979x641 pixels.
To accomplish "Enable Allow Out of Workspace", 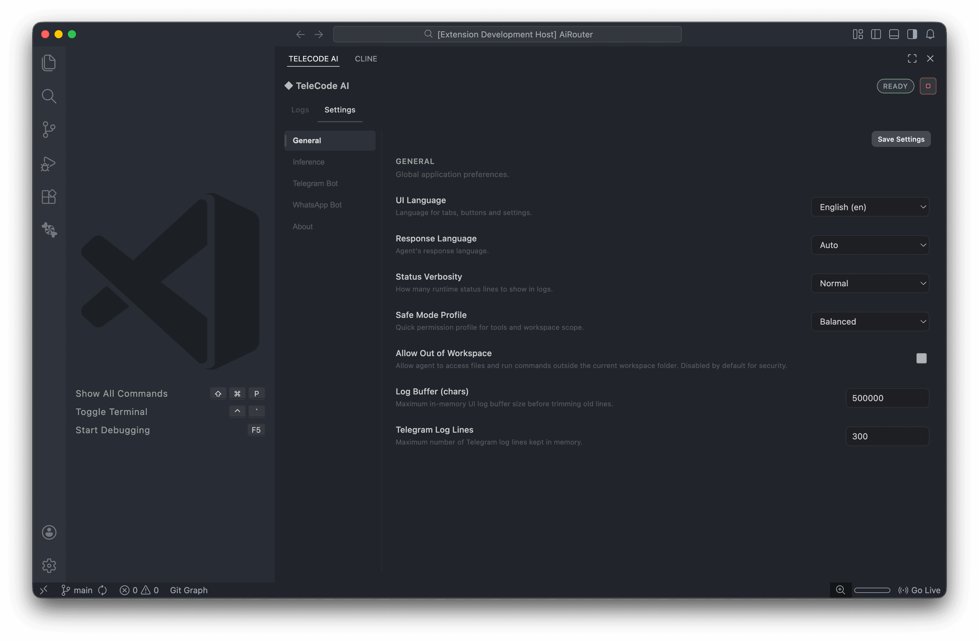I will pyautogui.click(x=921, y=358).
